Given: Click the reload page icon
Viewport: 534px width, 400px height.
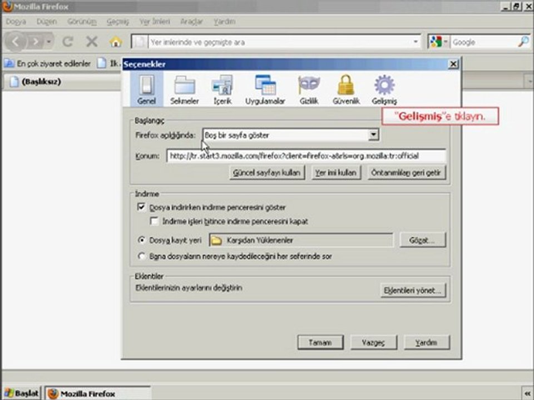Looking at the screenshot, I should coord(68,42).
